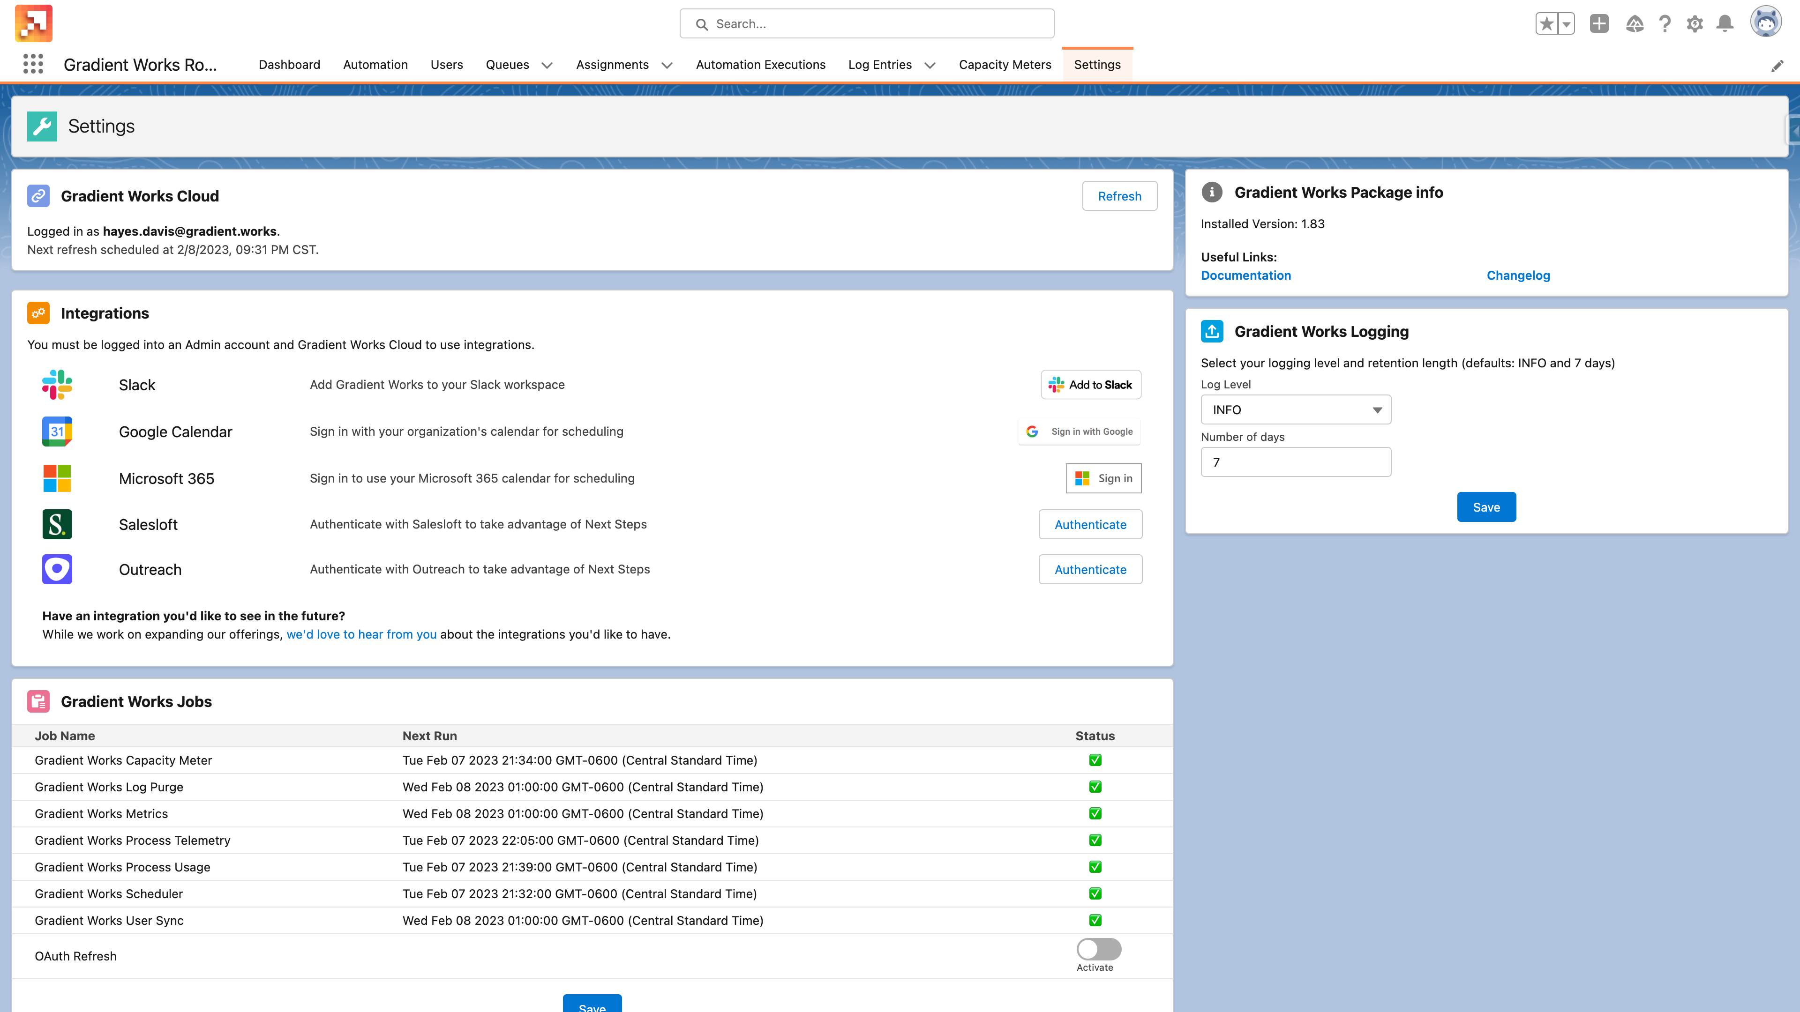Screen dimensions: 1800x1012
Task: Open the Changelog link
Action: coord(1518,275)
